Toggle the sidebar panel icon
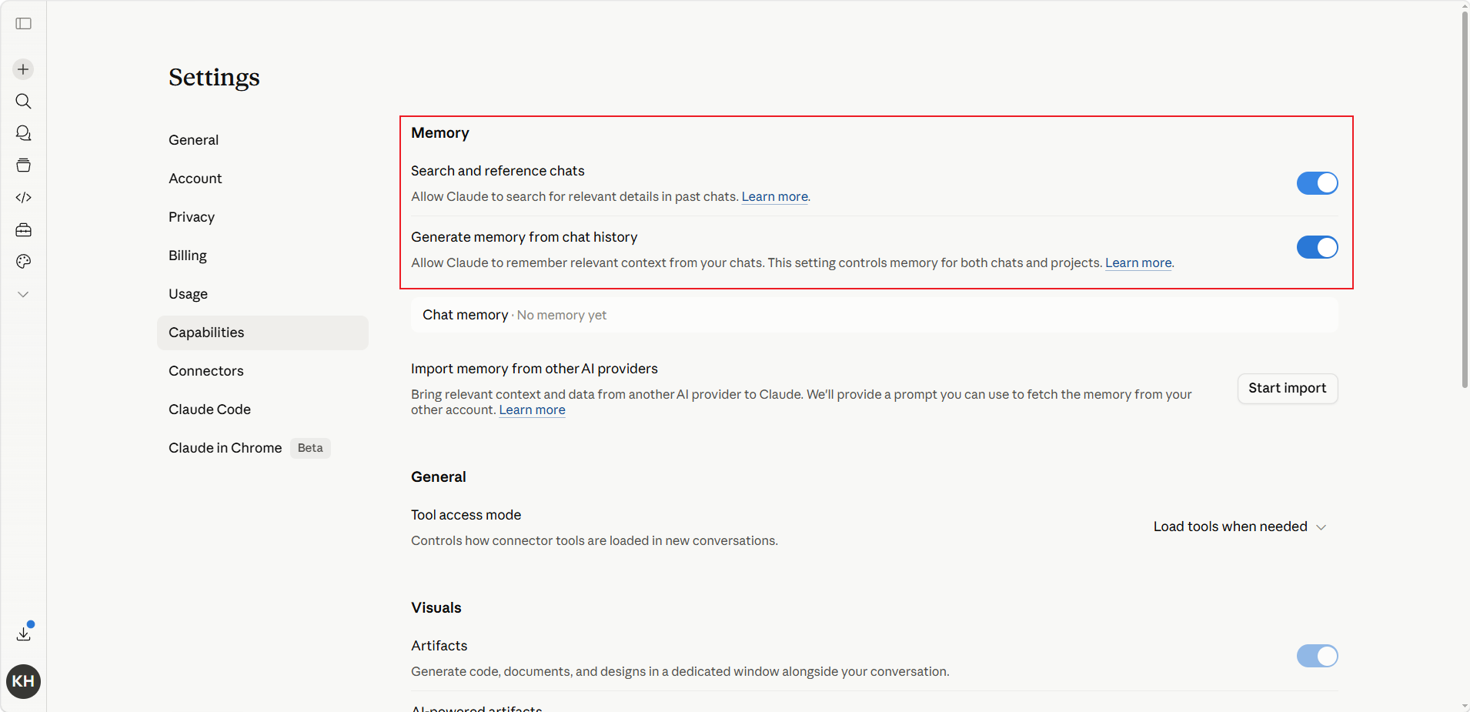This screenshot has height=712, width=1470. click(x=24, y=24)
